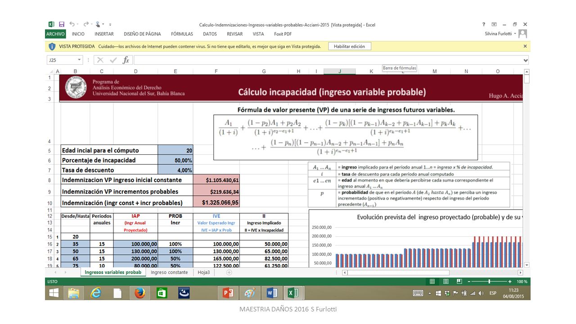Open Insert Function fx icon
576x324 pixels.
click(126, 60)
